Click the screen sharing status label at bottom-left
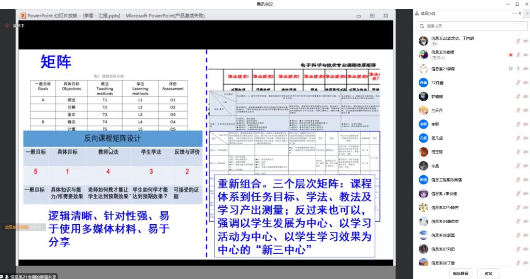 pos(31,276)
